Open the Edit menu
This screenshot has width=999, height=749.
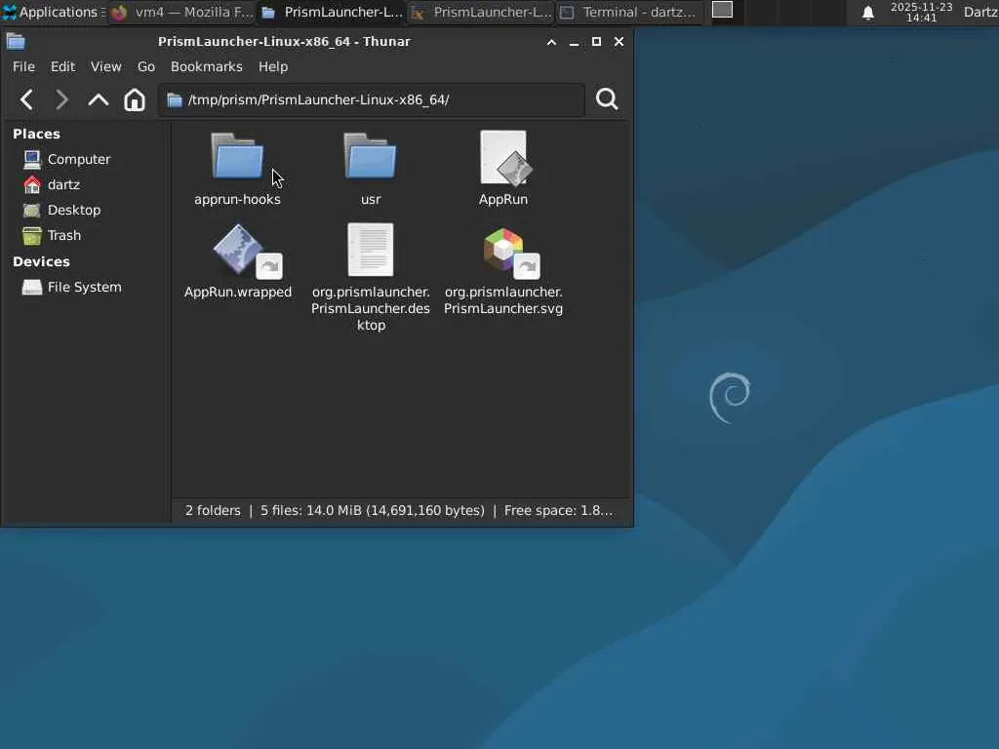(62, 67)
